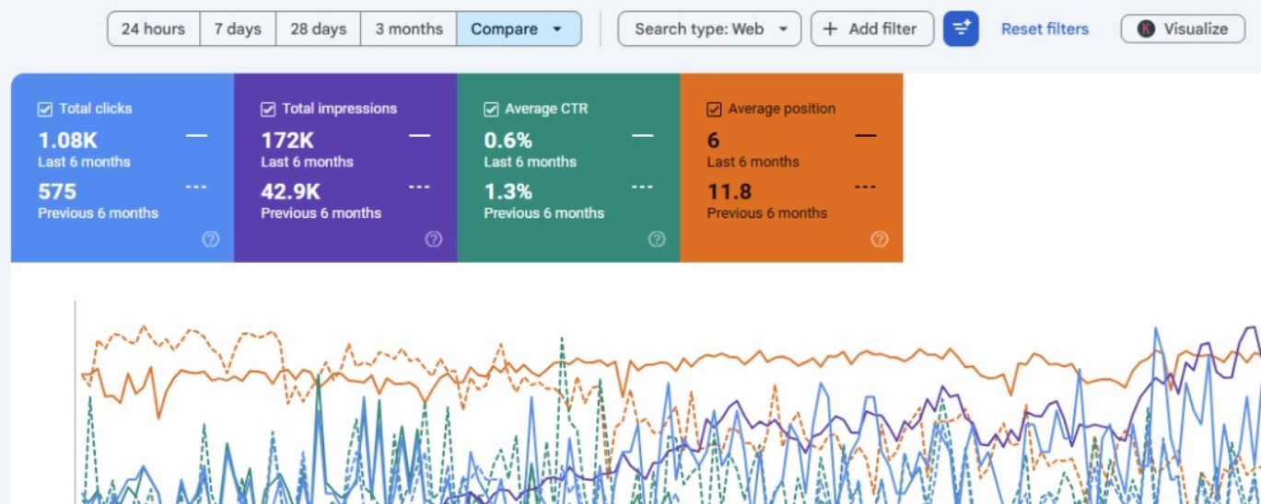Click the round icon inside Visualize button
Image resolution: width=1261 pixels, height=504 pixels.
pyautogui.click(x=1146, y=29)
